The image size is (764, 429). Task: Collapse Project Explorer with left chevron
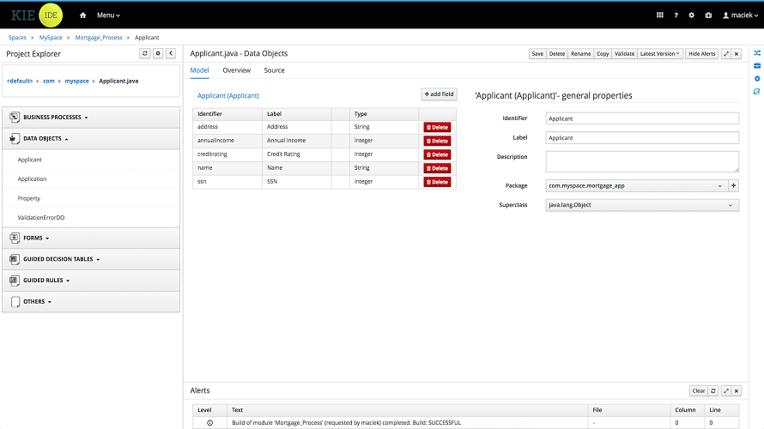coord(170,53)
